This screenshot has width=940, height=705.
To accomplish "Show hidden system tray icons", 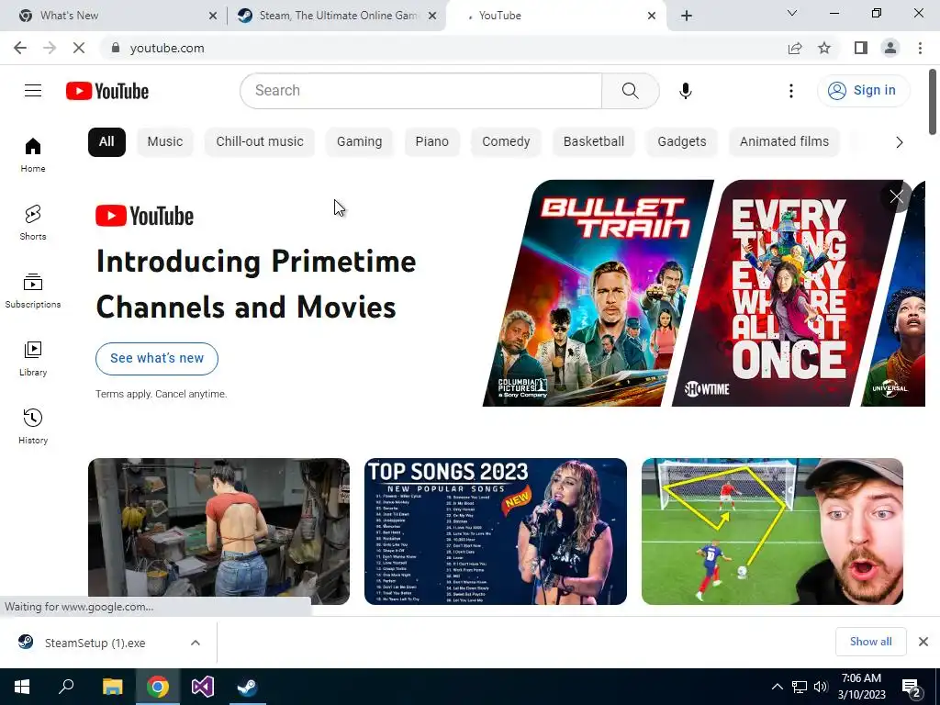I will (777, 687).
